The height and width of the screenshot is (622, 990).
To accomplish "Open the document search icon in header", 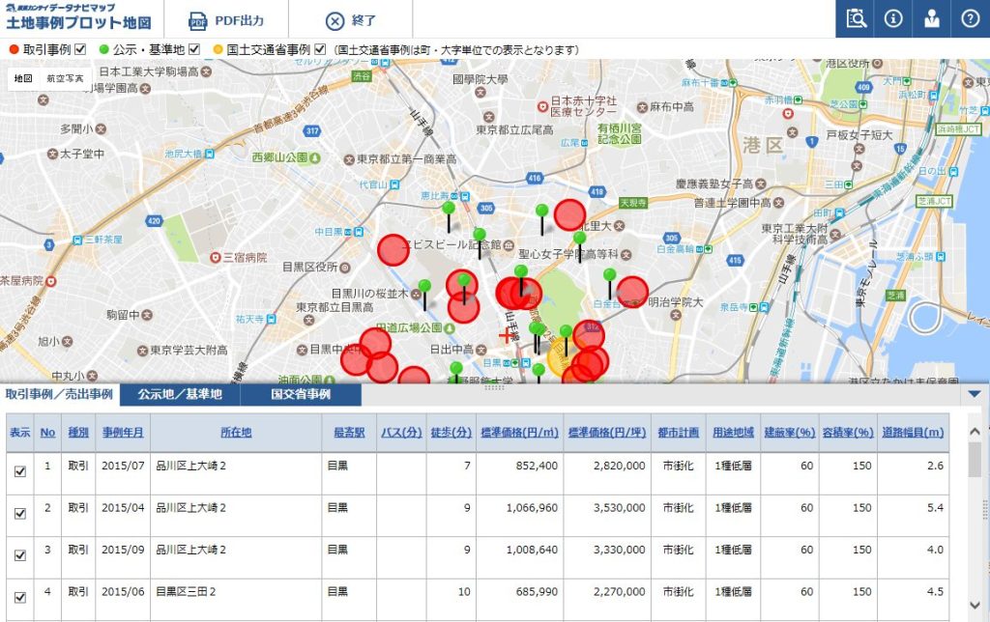I will point(855,19).
